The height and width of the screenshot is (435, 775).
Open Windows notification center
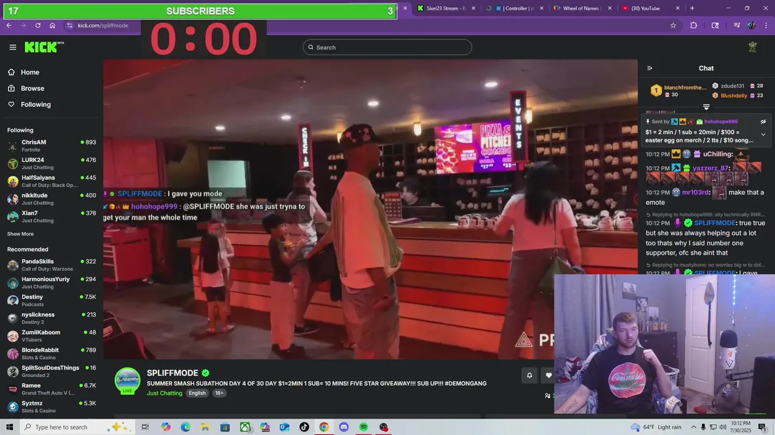coord(761,427)
